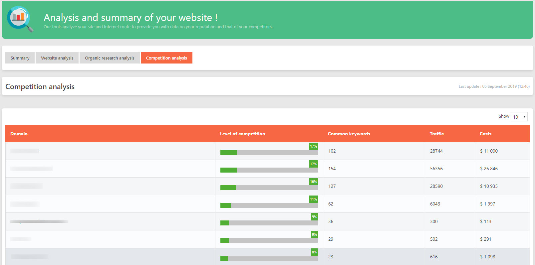Sort by Domain column header

click(19, 134)
